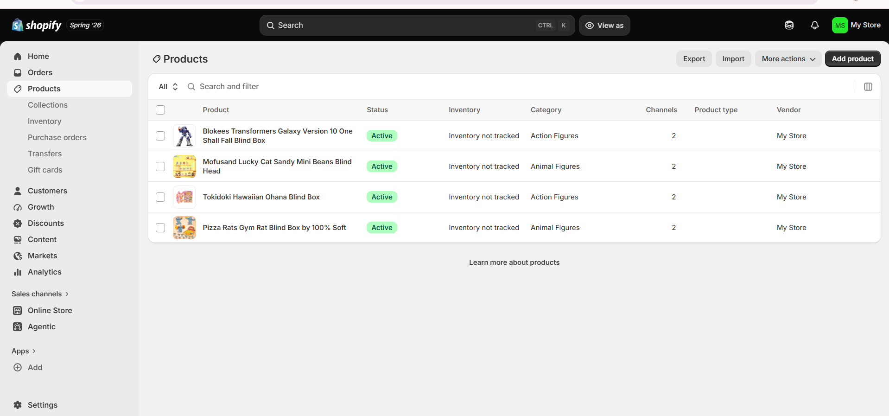The width and height of the screenshot is (889, 416).
Task: Click the Vendor column header
Action: [x=788, y=110]
